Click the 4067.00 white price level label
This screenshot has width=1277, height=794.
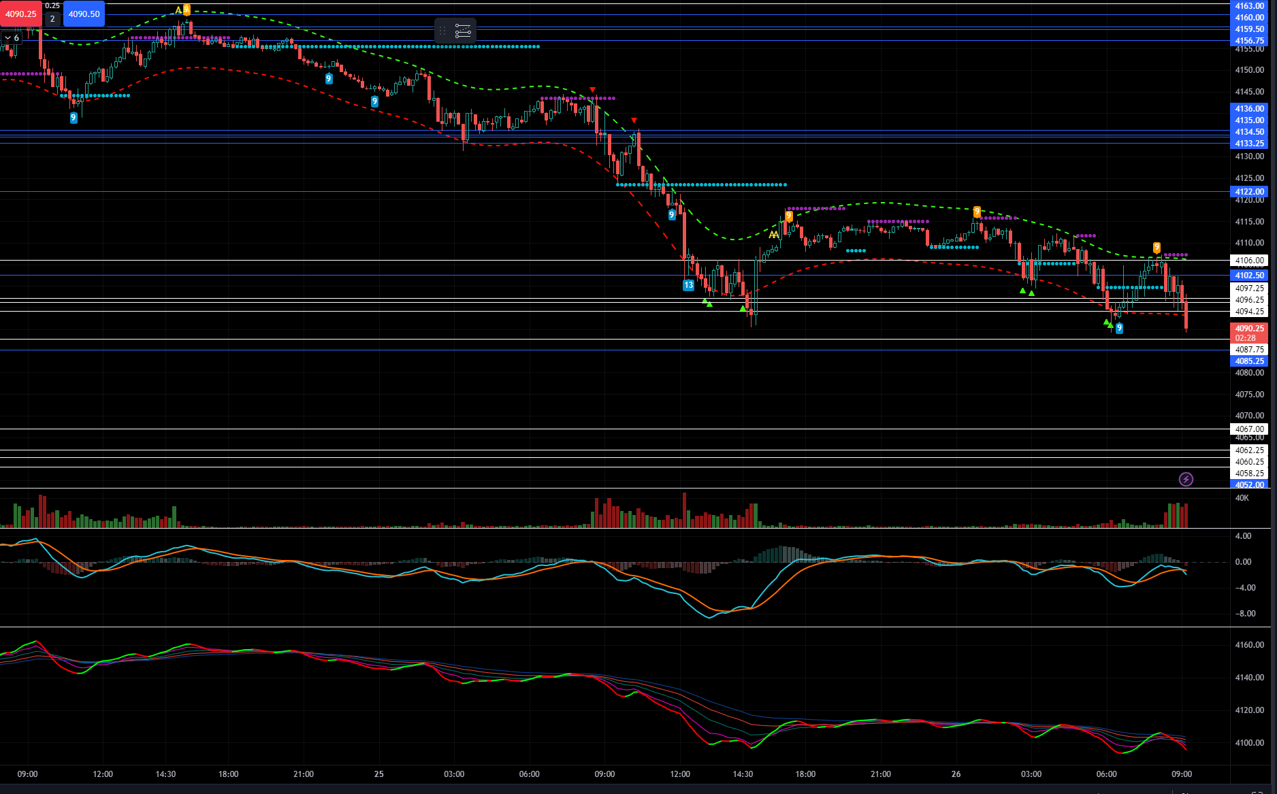coord(1249,429)
